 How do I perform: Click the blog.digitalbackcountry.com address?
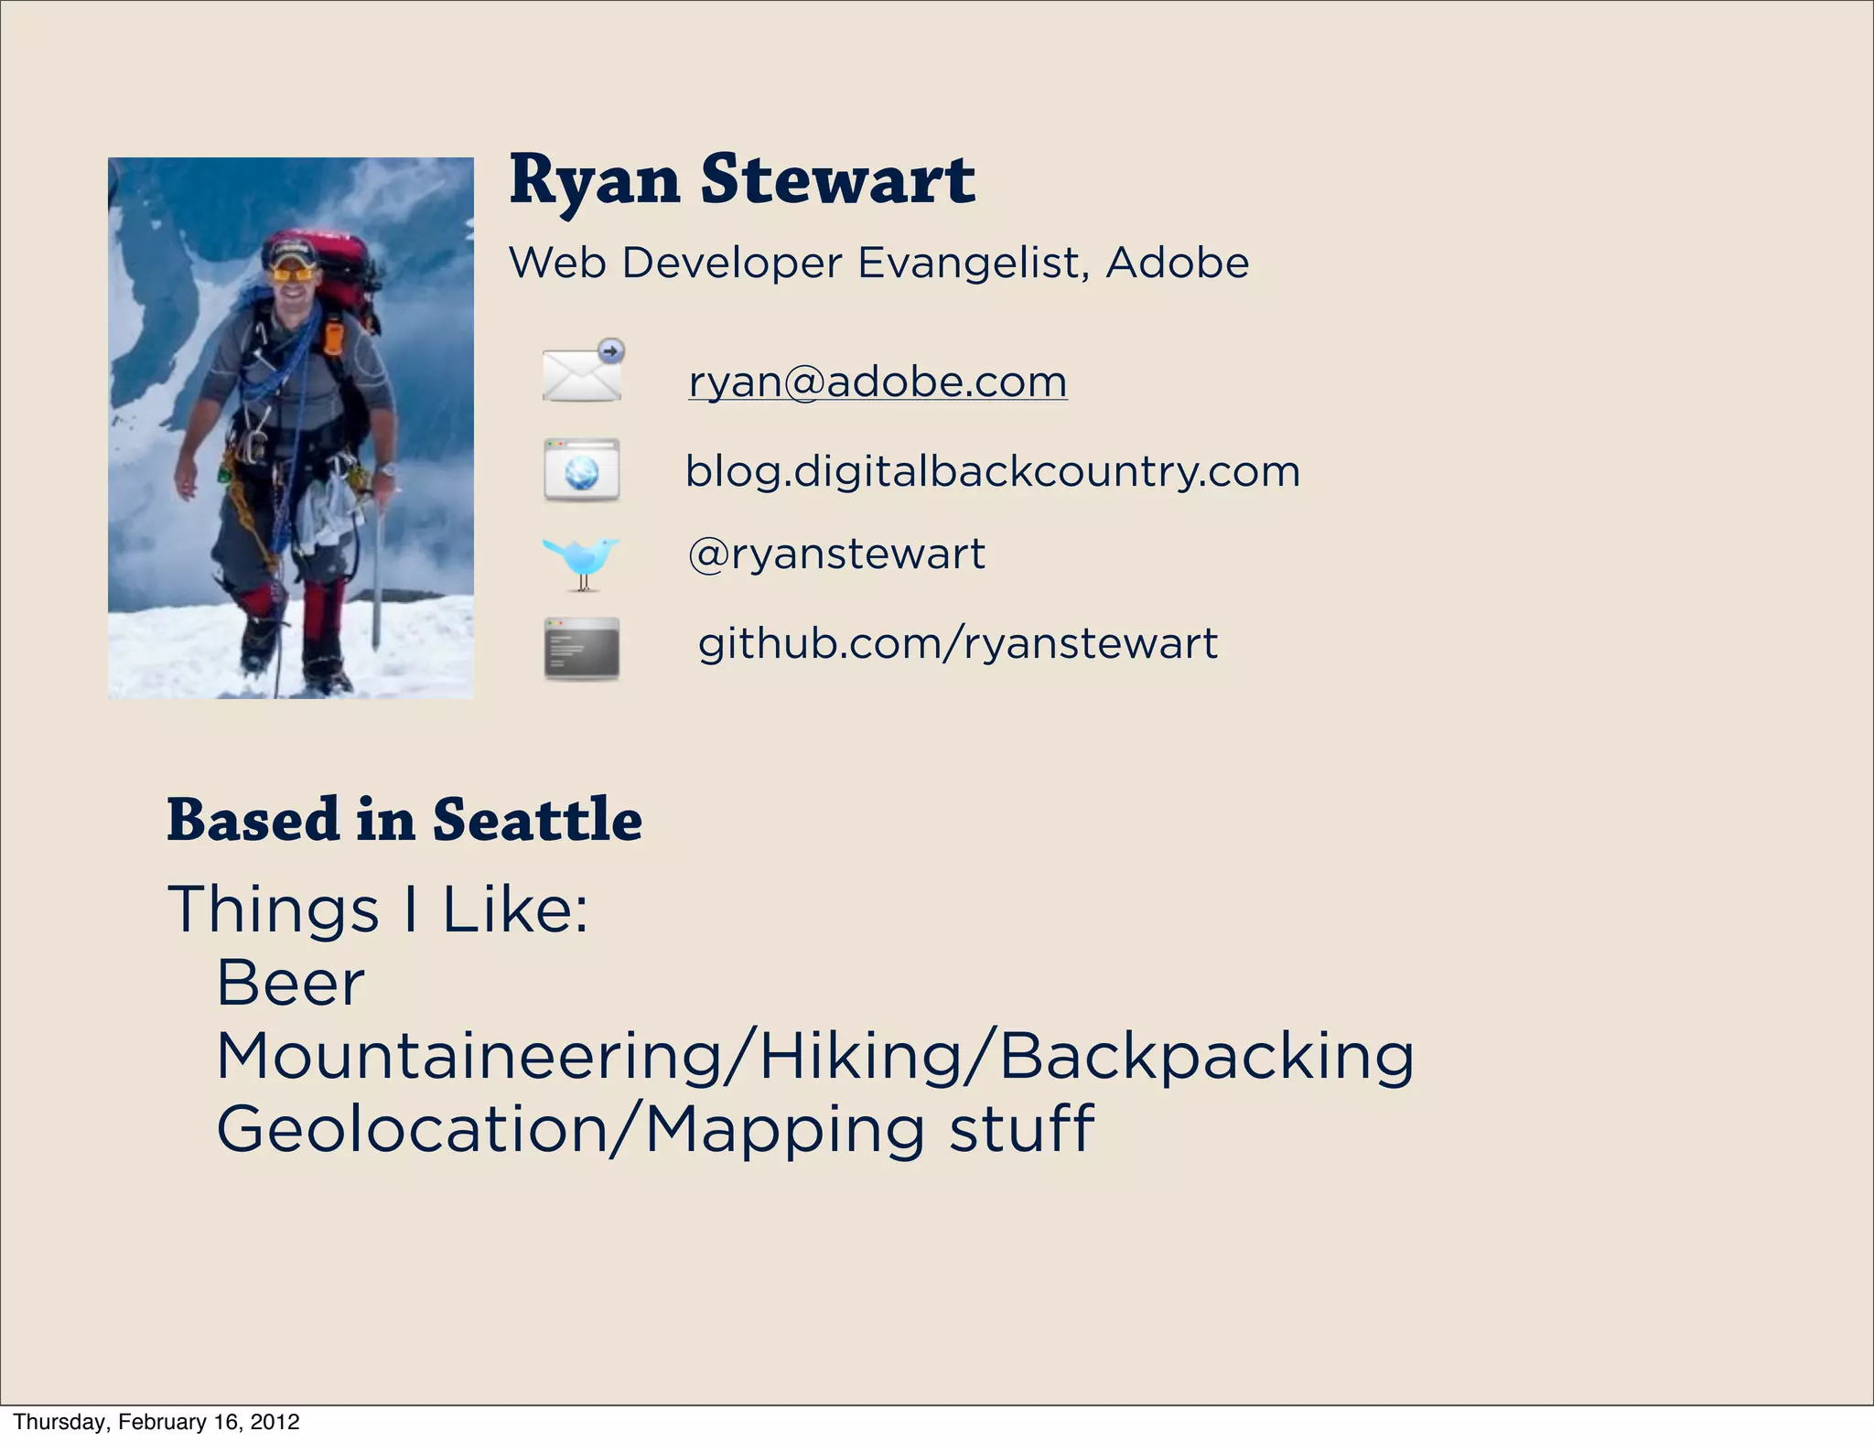[x=992, y=471]
